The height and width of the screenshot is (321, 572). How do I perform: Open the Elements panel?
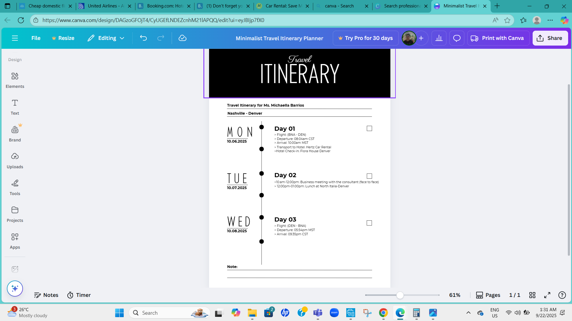pyautogui.click(x=15, y=80)
